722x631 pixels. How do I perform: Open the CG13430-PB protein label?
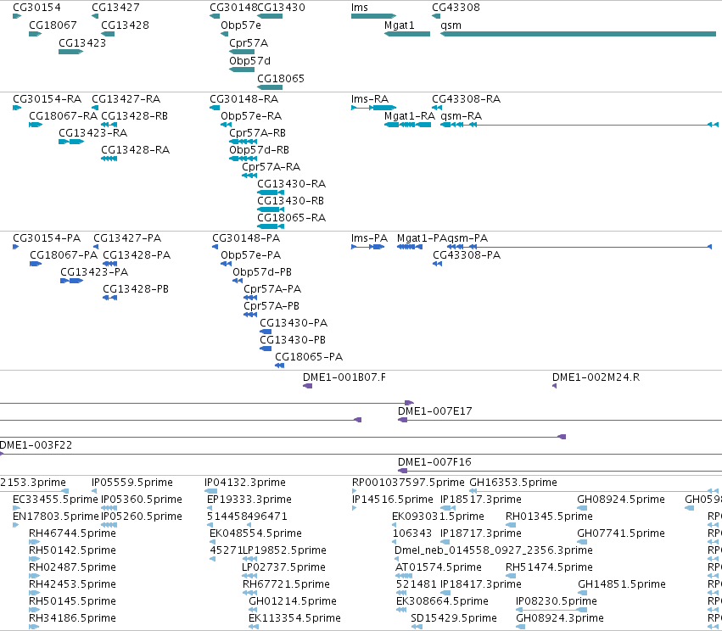coord(293,340)
